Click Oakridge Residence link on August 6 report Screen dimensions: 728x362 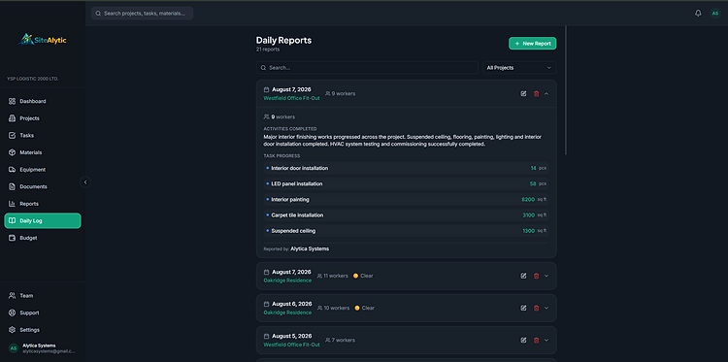(287, 313)
